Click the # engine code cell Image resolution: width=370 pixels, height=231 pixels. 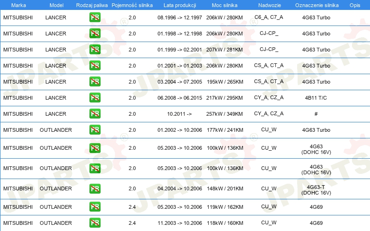point(316,114)
